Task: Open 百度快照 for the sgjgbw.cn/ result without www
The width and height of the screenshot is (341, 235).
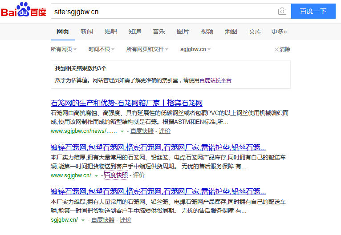Action: point(103,219)
